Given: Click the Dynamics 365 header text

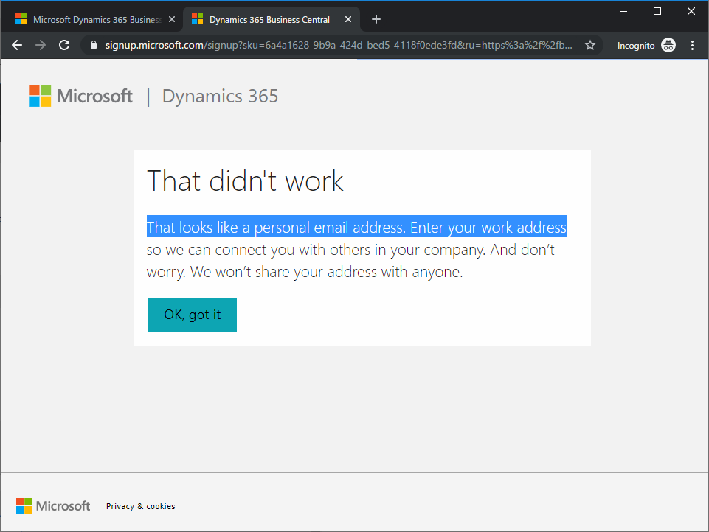Looking at the screenshot, I should click(220, 97).
